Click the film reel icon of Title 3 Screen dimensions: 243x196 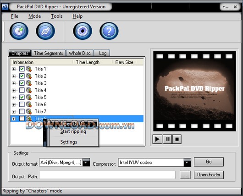(x=29, y=83)
